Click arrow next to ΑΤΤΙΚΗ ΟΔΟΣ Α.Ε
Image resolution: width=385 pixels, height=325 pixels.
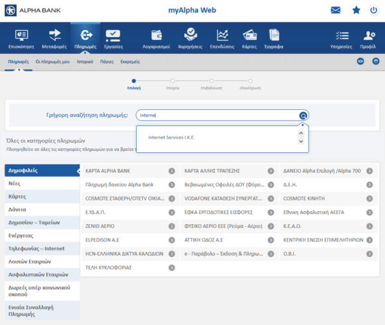point(271,240)
